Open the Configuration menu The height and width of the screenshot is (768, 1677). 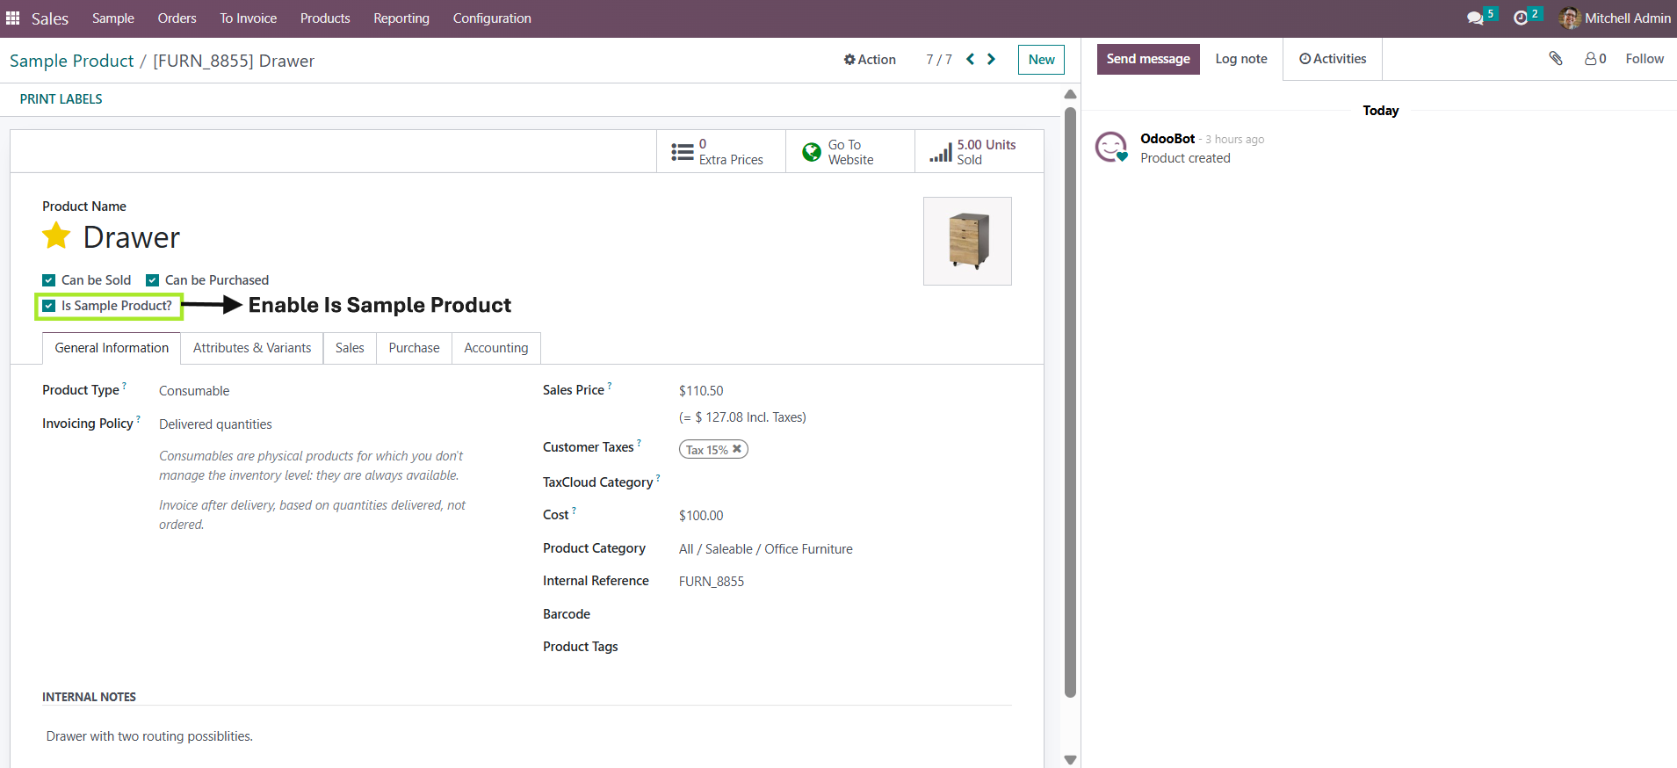pyautogui.click(x=492, y=18)
